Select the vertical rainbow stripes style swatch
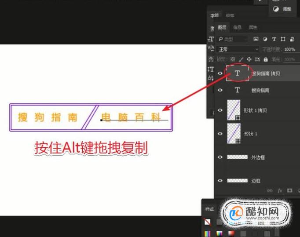Image resolution: width=300 pixels, height=237 pixels. pyautogui.click(x=207, y=233)
